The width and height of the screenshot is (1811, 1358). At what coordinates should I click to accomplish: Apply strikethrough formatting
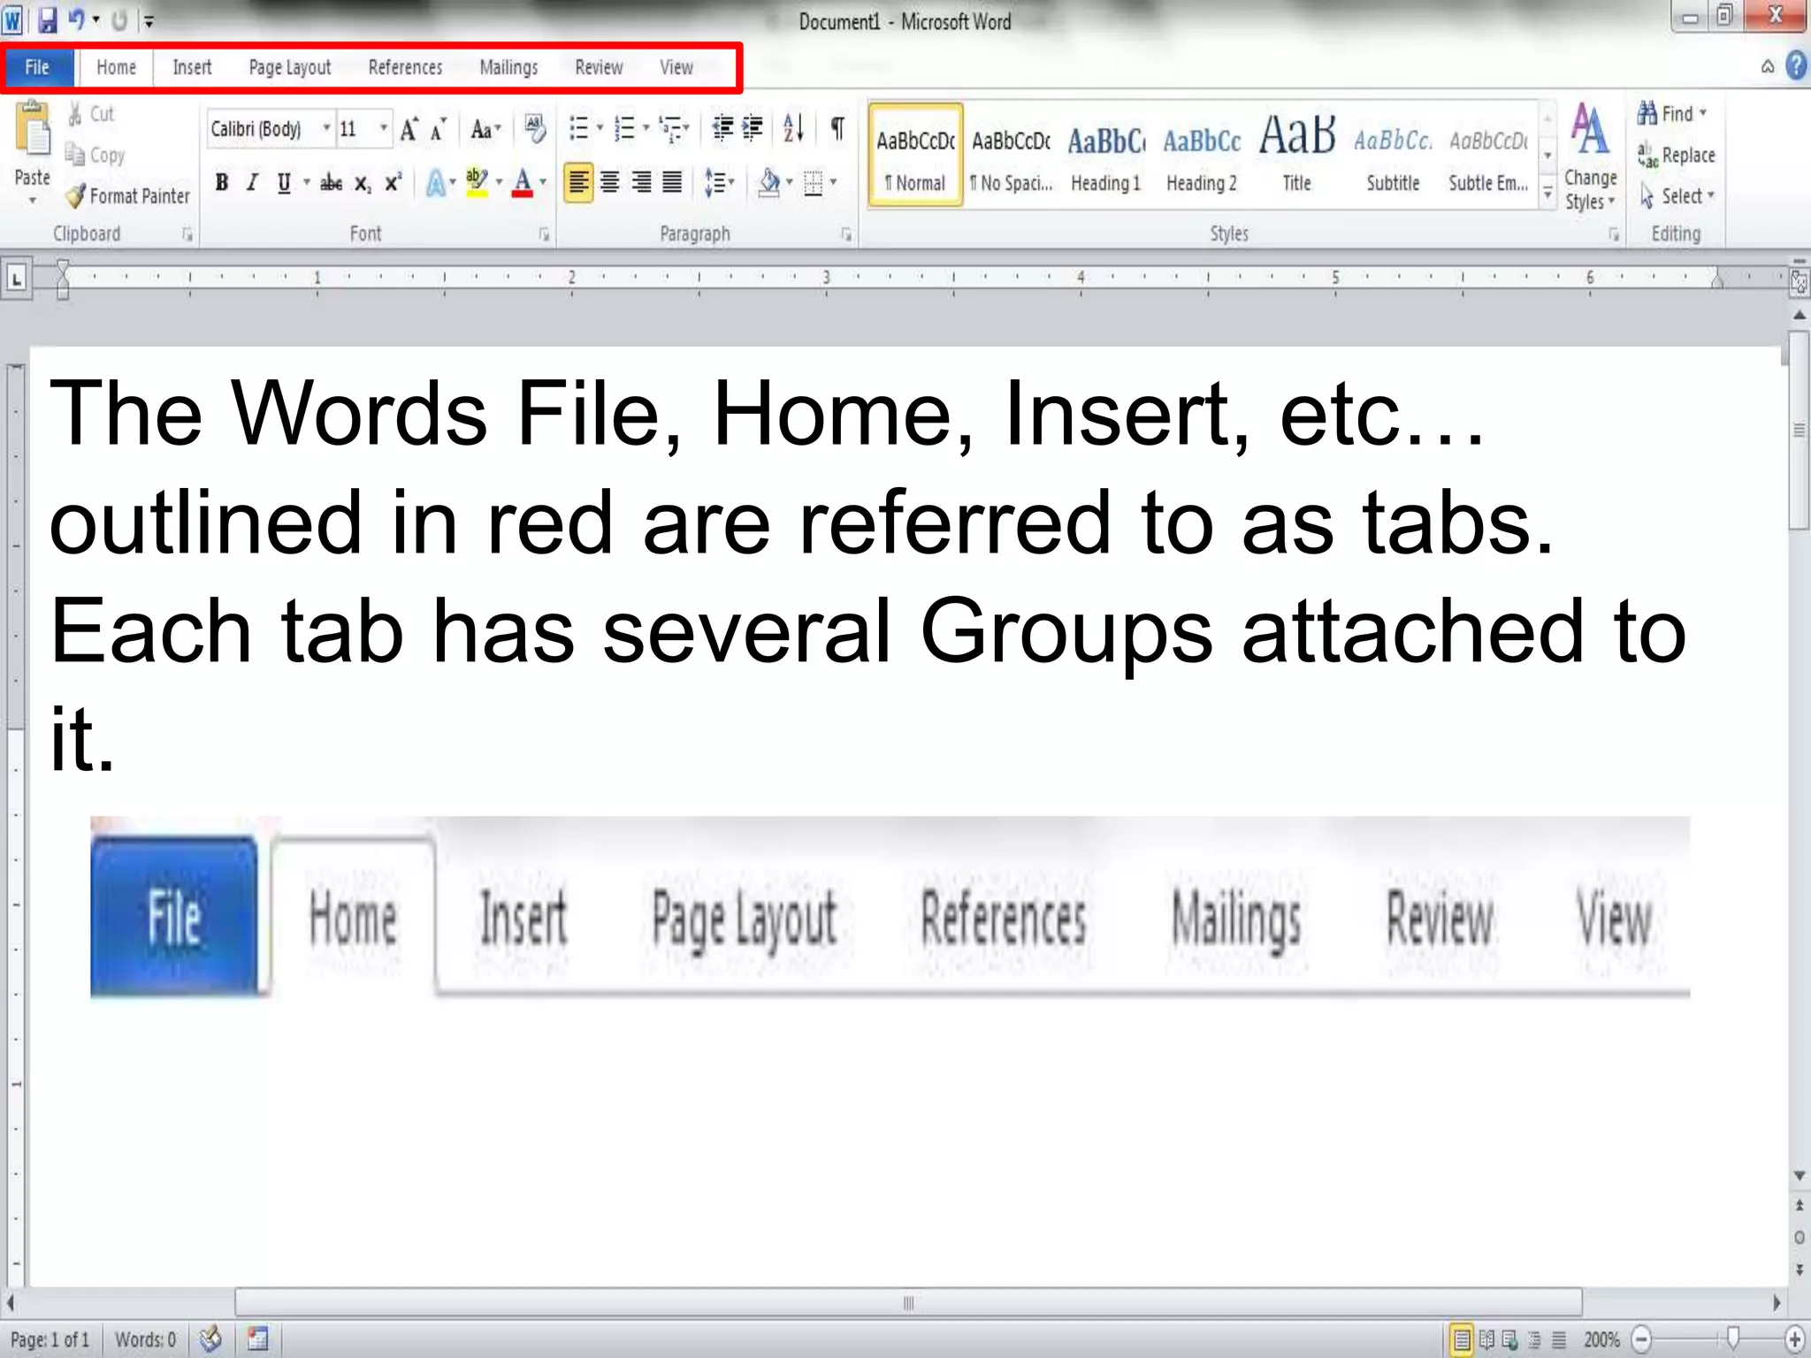pyautogui.click(x=332, y=183)
